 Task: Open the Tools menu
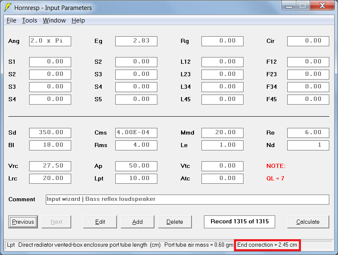pyautogui.click(x=30, y=20)
